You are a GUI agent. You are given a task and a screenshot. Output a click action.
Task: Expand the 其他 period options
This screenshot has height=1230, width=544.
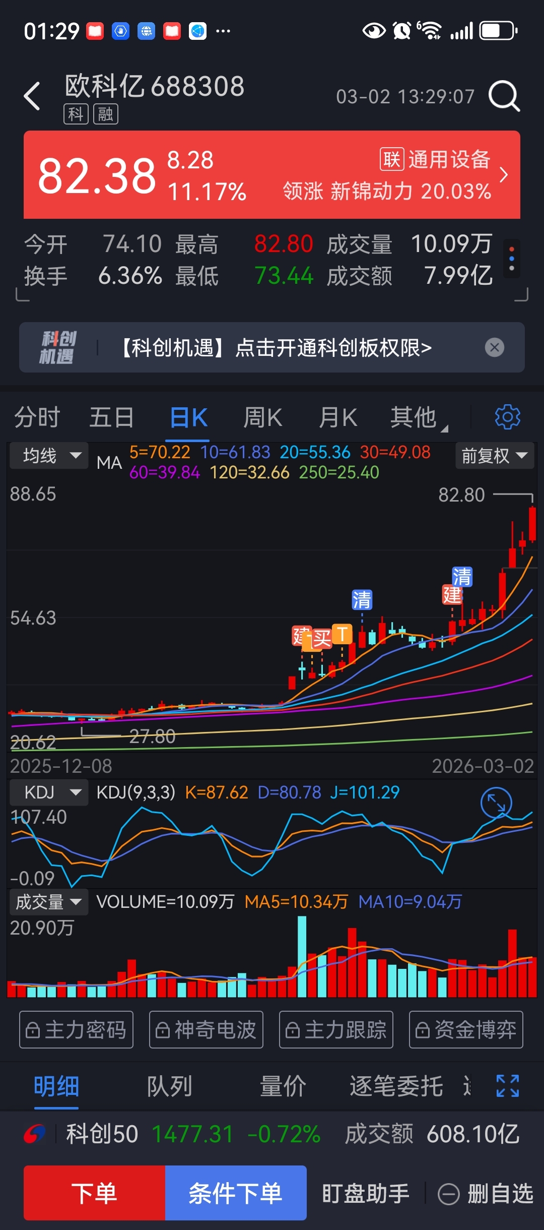click(x=418, y=417)
